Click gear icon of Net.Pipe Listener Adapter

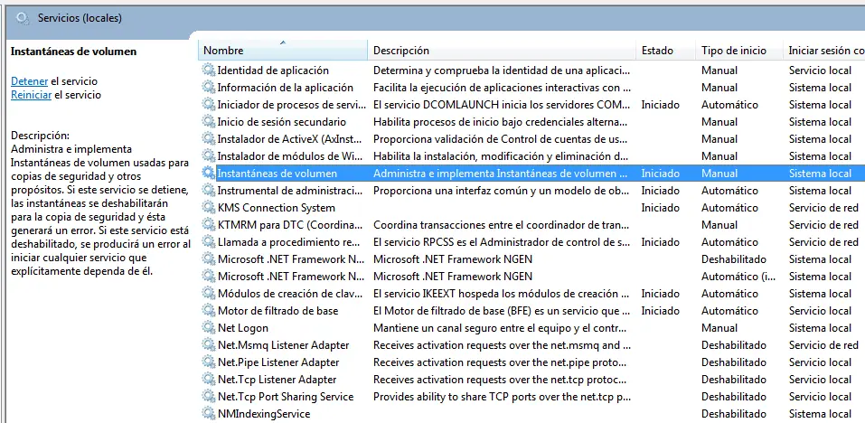click(209, 362)
